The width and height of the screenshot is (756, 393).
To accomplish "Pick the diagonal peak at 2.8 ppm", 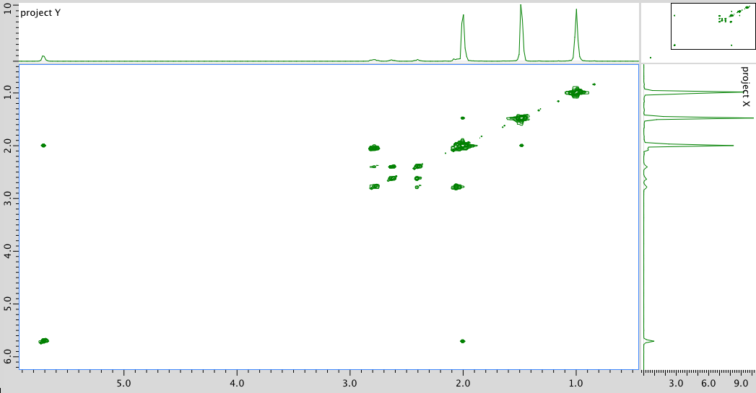I will tap(374, 187).
